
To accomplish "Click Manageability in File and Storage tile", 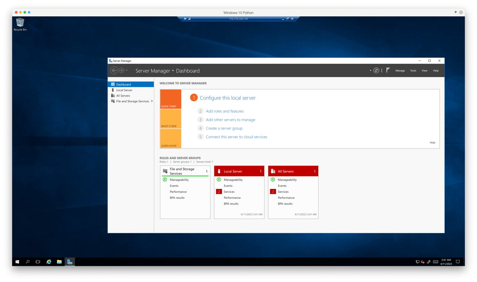I will (x=179, y=180).
